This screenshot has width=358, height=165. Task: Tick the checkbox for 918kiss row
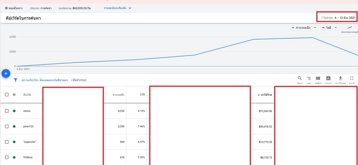click(7, 157)
